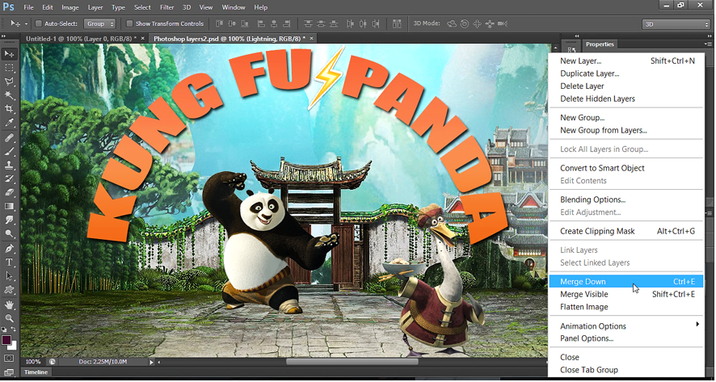Image resolution: width=716 pixels, height=382 pixels.
Task: Select the Rectangular Marquee tool
Action: pyautogui.click(x=9, y=68)
